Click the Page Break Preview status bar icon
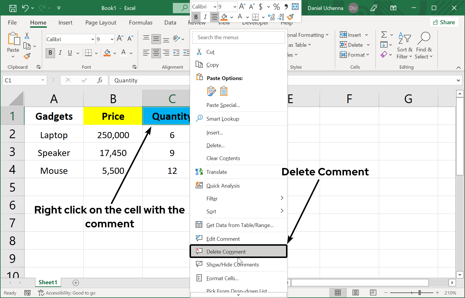 (373, 292)
